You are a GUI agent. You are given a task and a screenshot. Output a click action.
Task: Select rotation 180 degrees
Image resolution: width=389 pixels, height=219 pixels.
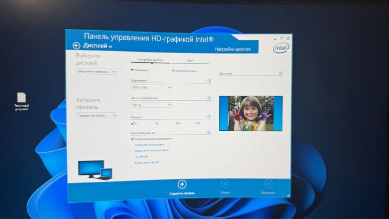pos(178,123)
